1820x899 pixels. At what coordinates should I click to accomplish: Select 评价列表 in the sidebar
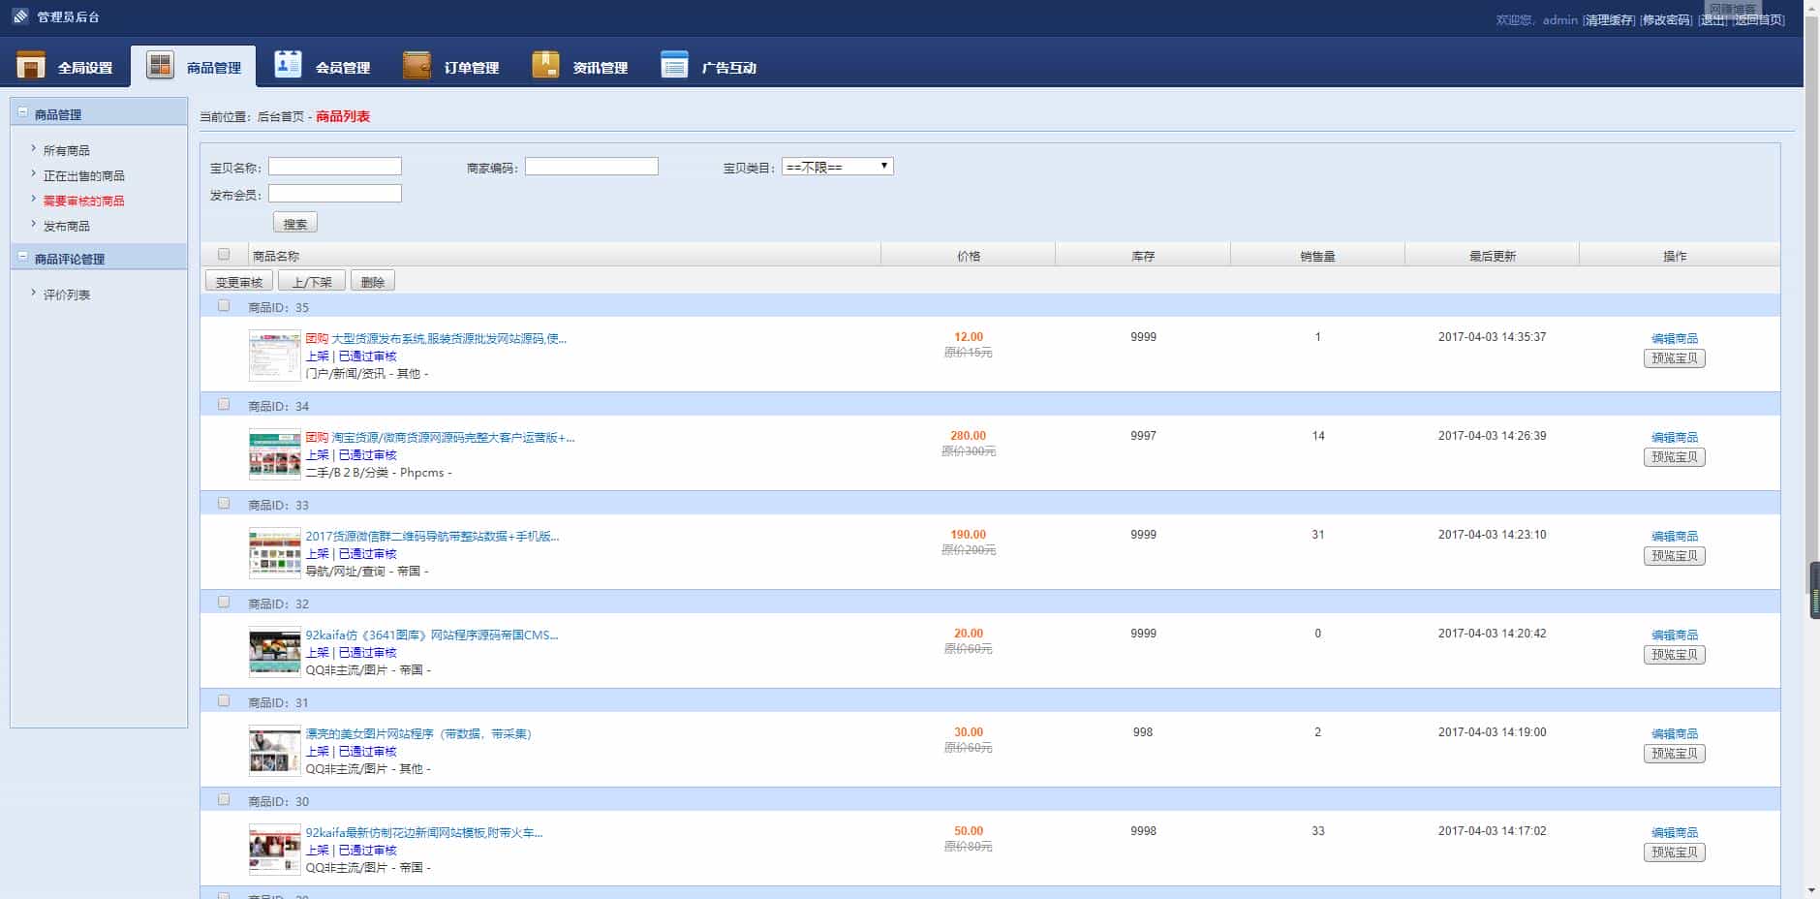pyautogui.click(x=66, y=294)
